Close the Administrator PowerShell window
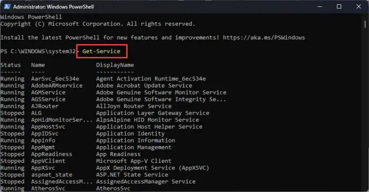369x192 pixels. click(358, 7)
